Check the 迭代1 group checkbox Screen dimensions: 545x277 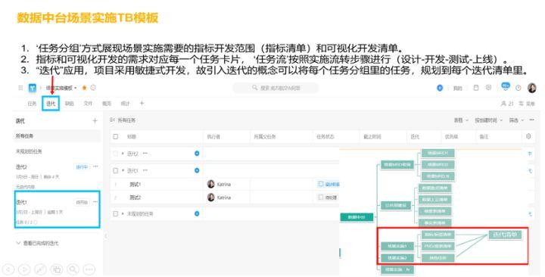click(116, 170)
